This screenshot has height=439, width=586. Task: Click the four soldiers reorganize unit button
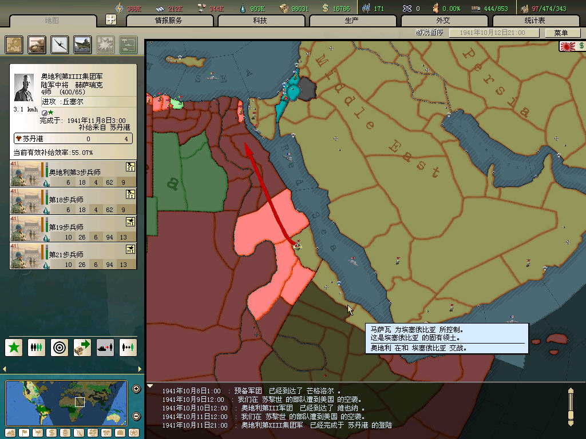37,347
